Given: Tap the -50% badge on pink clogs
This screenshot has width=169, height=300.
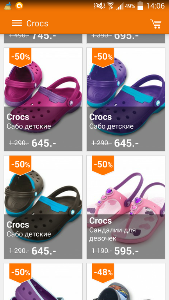Looking at the screenshot, I should [x=20, y=57].
